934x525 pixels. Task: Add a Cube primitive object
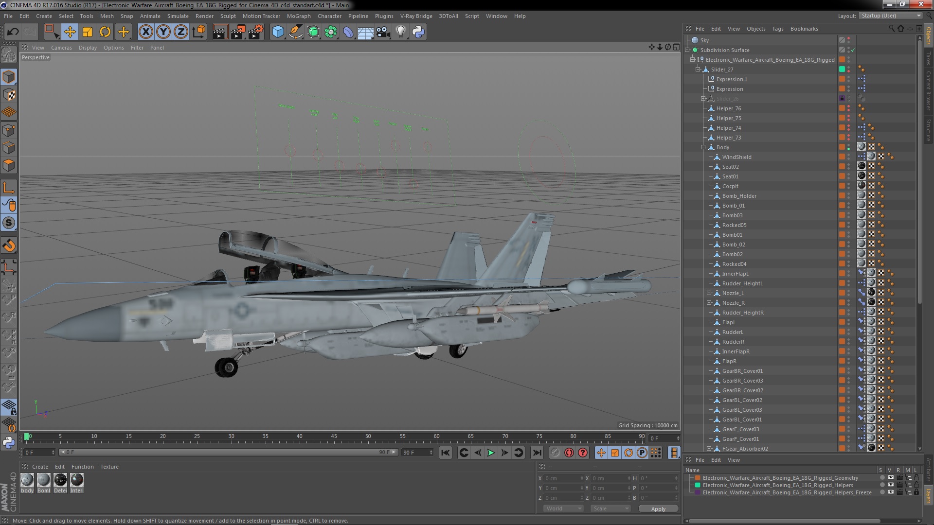tap(278, 32)
